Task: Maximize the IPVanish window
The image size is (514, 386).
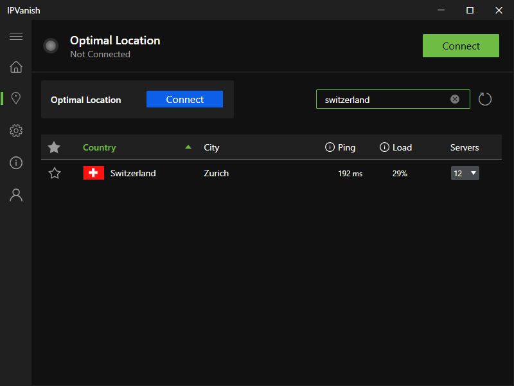Action: pyautogui.click(x=470, y=10)
